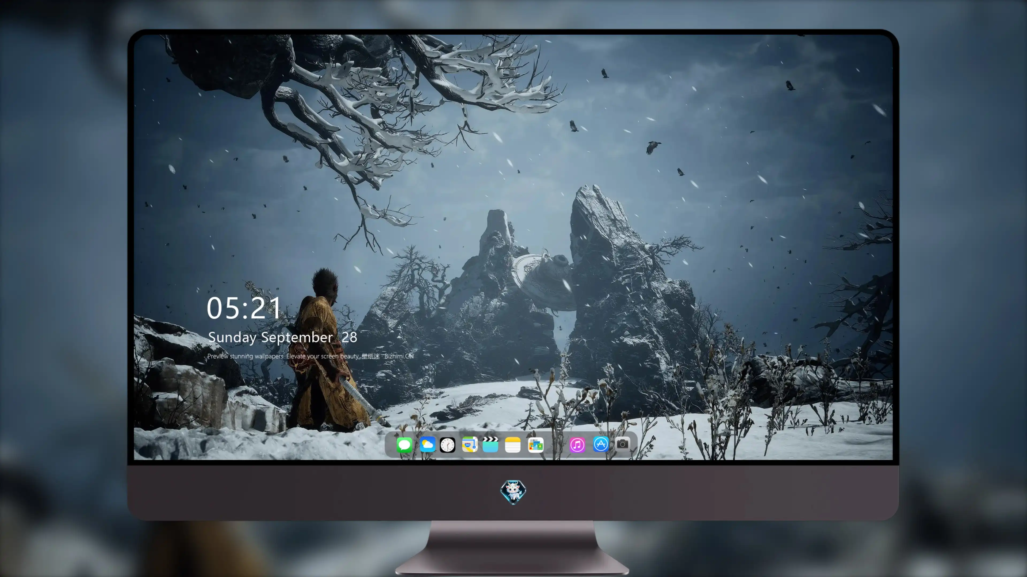The image size is (1027, 577).
Task: Open the Clock app in the dock
Action: coord(447,445)
